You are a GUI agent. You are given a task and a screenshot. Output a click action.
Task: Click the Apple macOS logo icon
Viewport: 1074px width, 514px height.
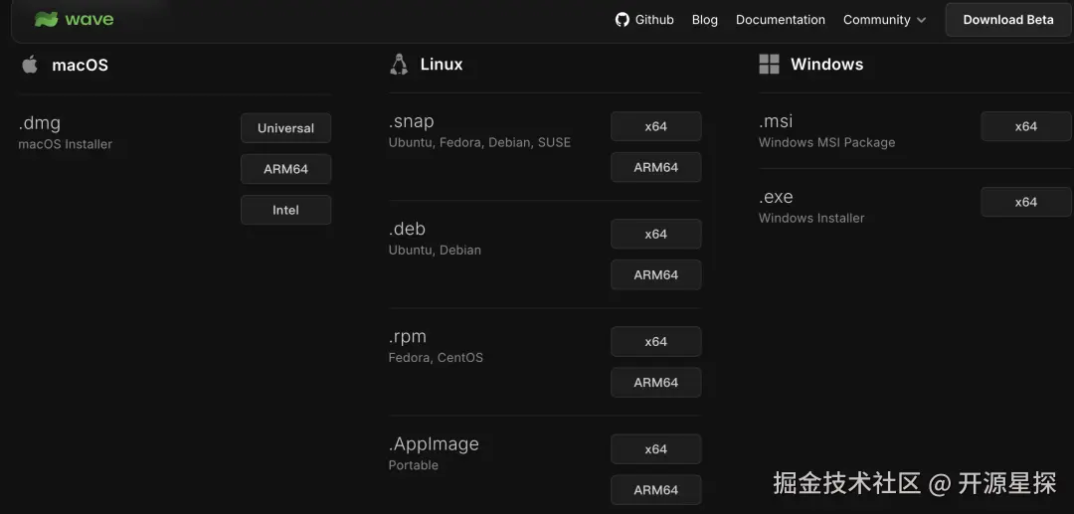pos(30,65)
